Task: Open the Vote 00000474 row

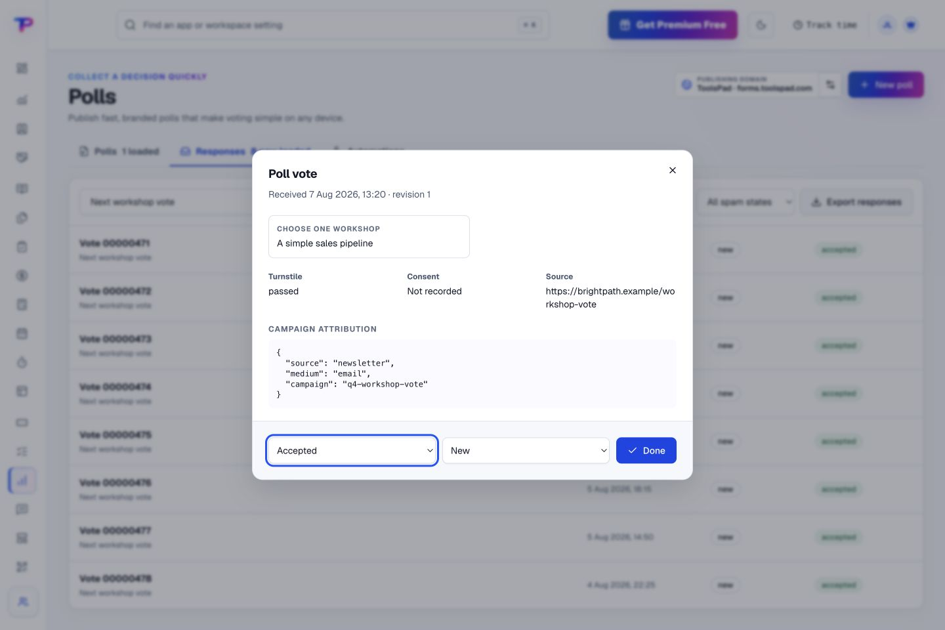Action: pyautogui.click(x=496, y=393)
